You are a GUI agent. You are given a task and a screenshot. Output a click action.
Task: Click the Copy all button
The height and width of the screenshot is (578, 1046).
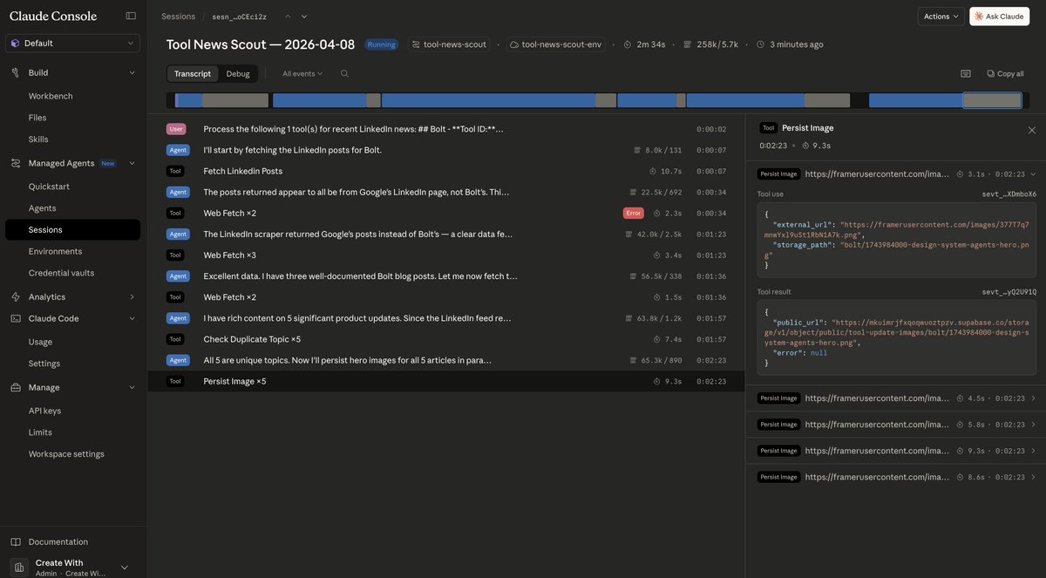click(1005, 74)
